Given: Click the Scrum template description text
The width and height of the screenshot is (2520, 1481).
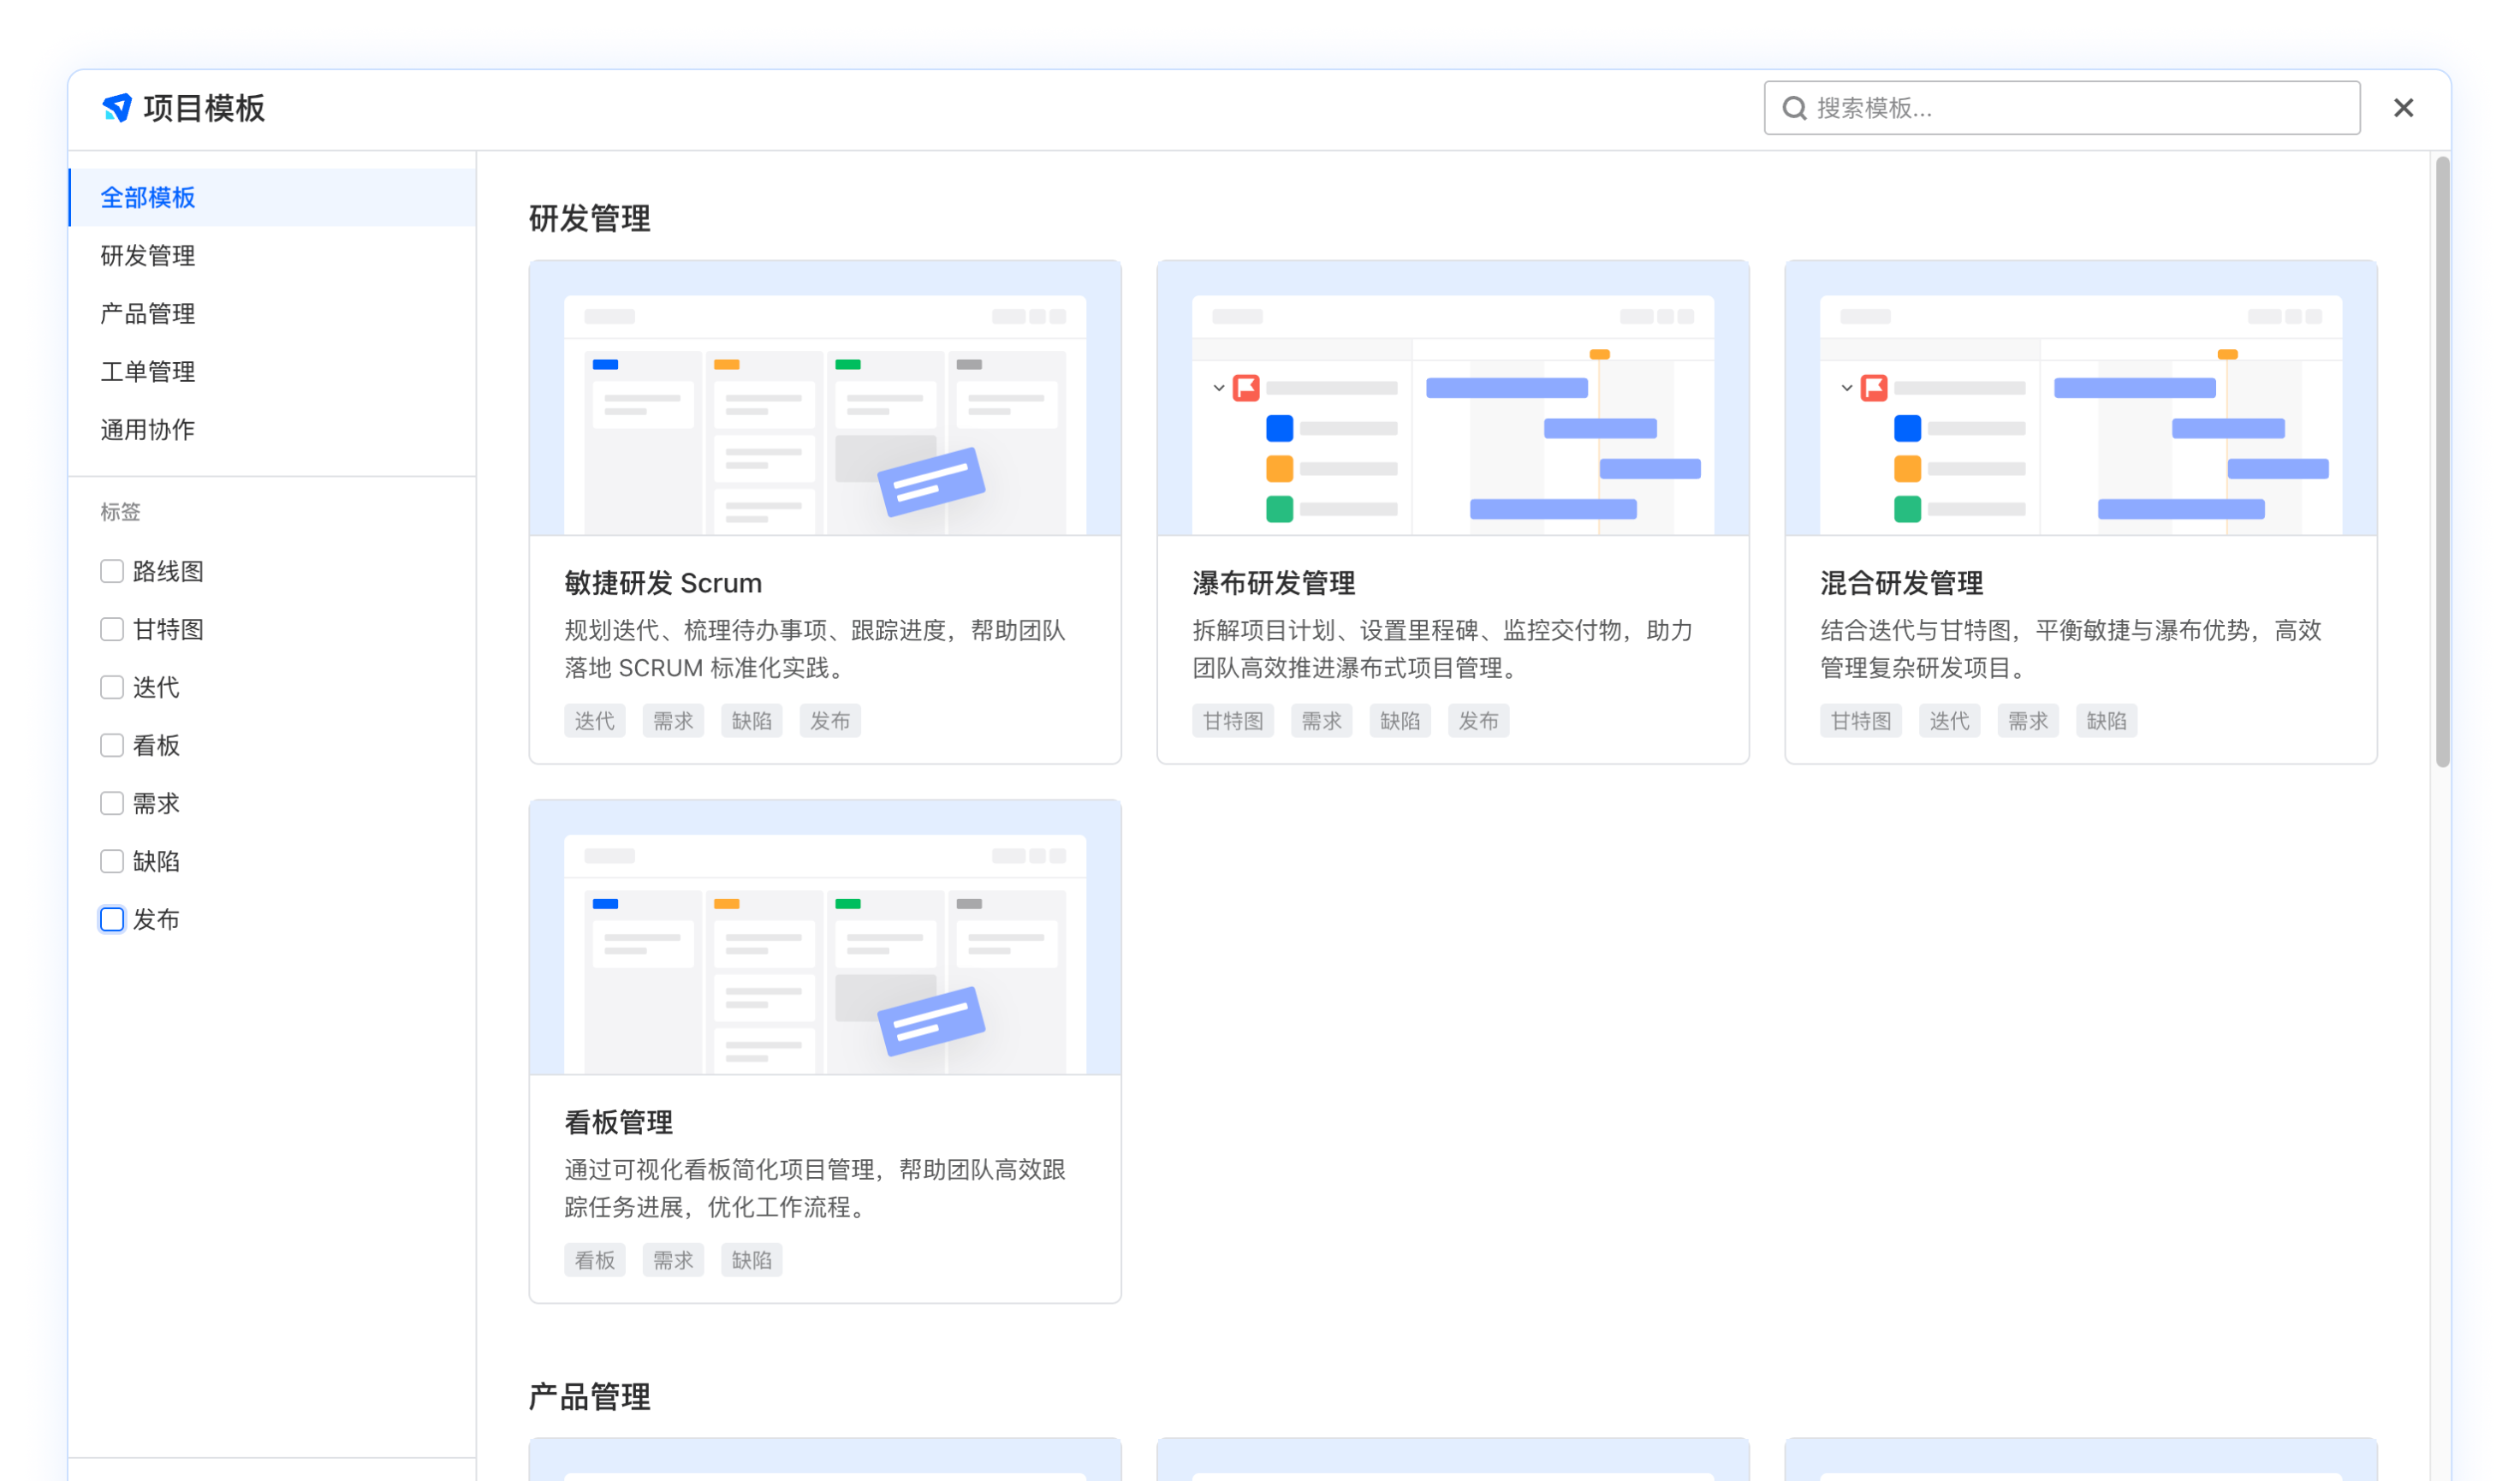Looking at the screenshot, I should pos(815,649).
